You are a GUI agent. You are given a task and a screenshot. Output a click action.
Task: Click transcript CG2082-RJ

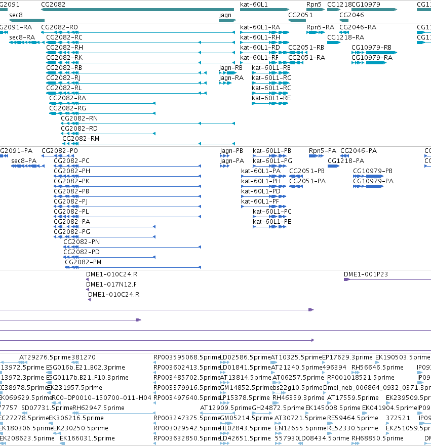point(126,83)
